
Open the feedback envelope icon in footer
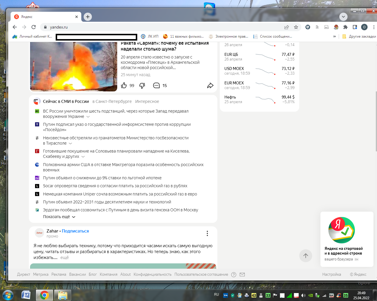pos(242,275)
